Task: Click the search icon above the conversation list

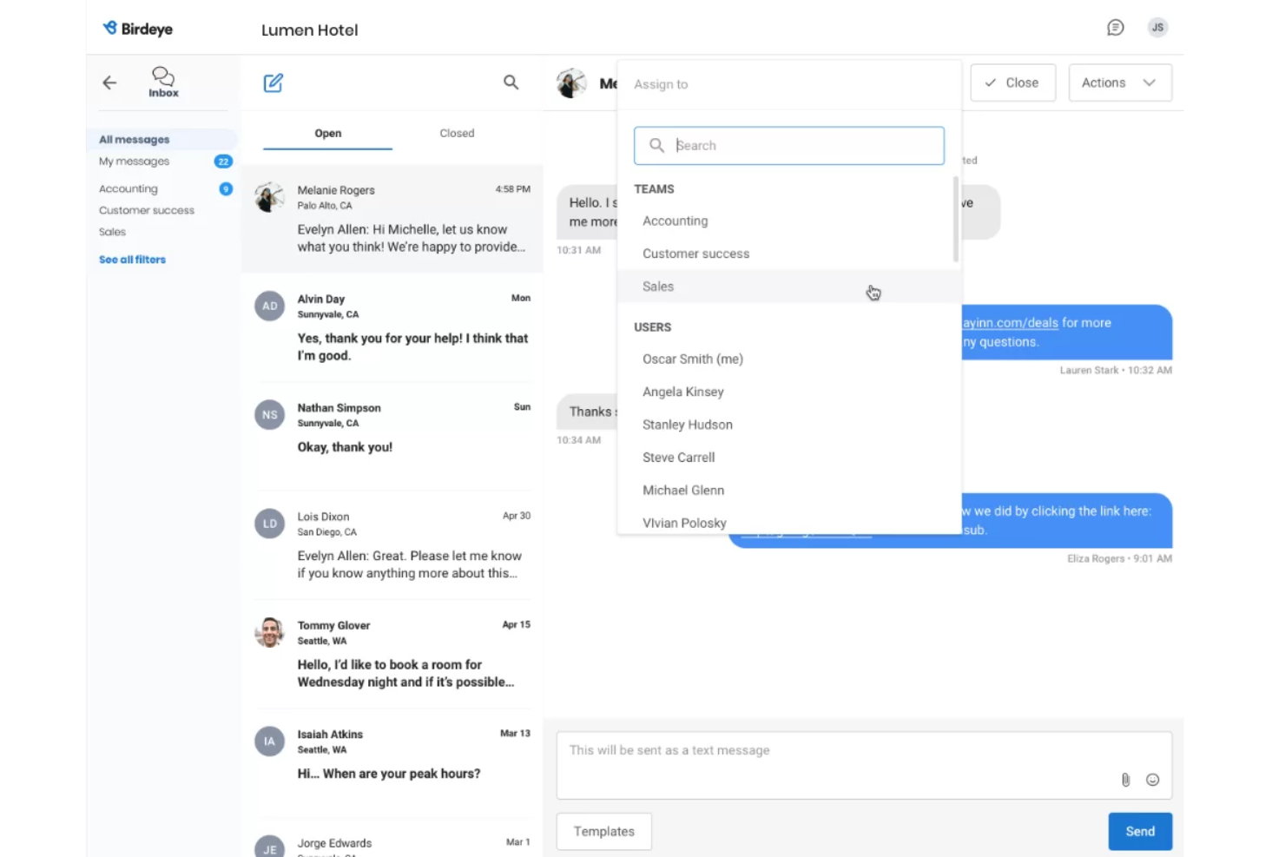Action: [x=511, y=82]
